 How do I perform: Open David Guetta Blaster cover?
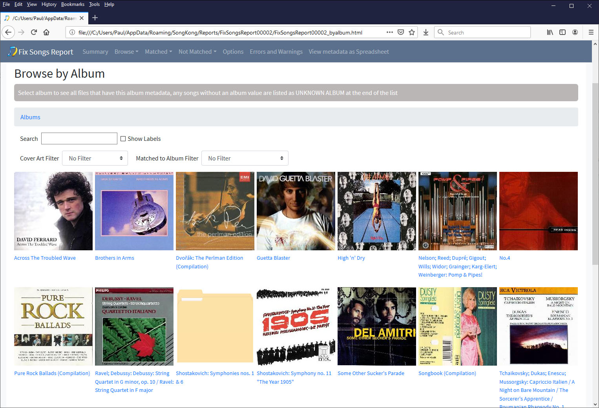(296, 211)
